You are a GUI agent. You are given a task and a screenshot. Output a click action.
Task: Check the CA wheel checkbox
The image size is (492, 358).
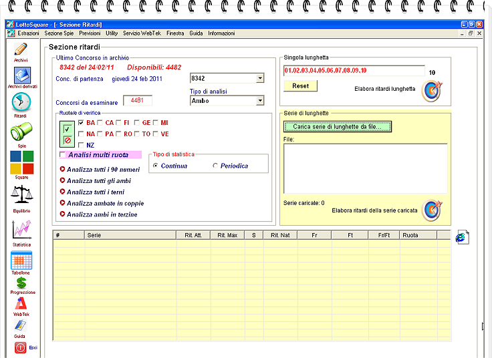pos(100,123)
